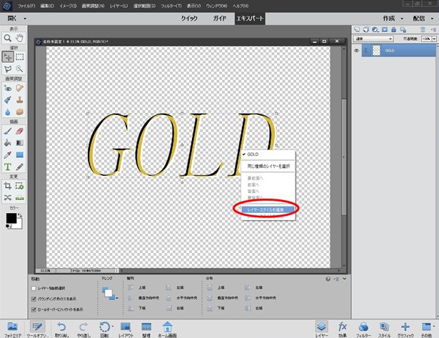Open the ファイル menu
The image size is (439, 338).
pos(26,6)
